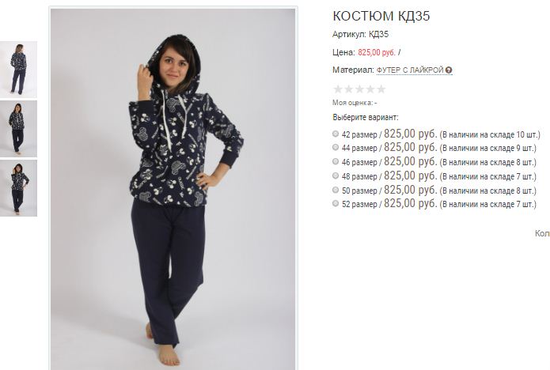550x370 pixels.
Task: Rate the product with the third star
Action: coord(359,89)
